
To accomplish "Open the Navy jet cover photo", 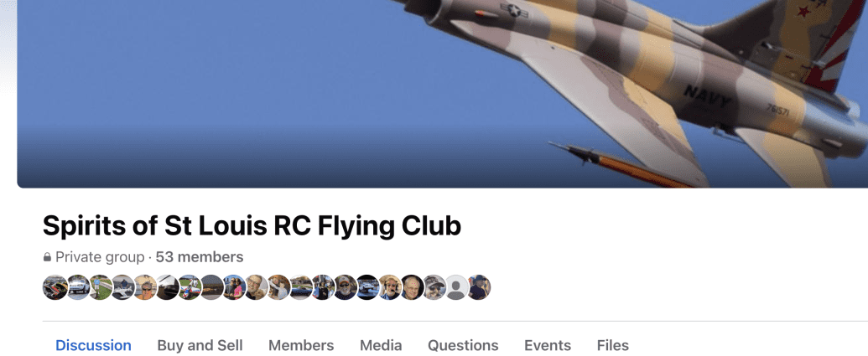I will click(443, 94).
